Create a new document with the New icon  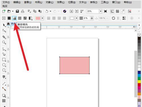pos(4,11)
